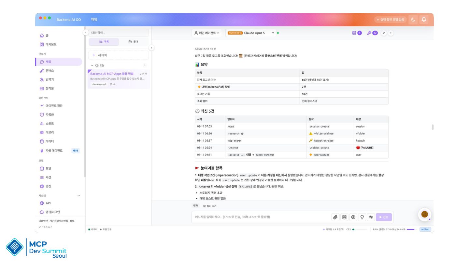Image resolution: width=469 pixels, height=264 pixels.
Task: Open the 메모리 brain icon
Action: pos(42,132)
